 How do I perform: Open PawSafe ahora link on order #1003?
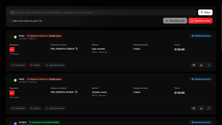(55, 36)
